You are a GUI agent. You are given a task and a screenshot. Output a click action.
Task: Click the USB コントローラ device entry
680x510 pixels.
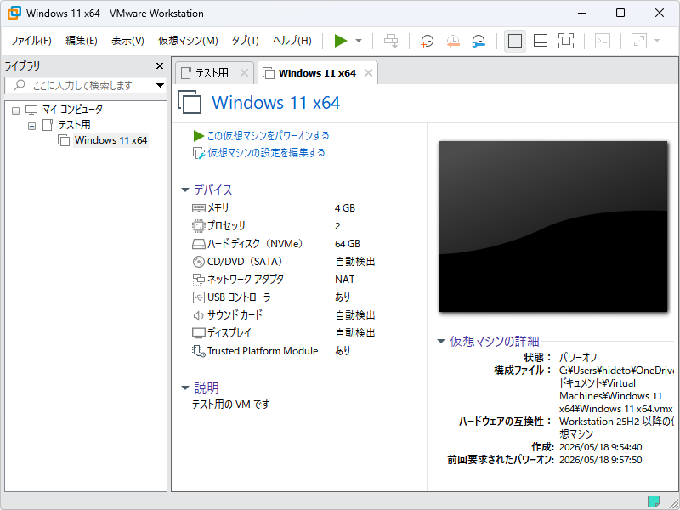point(239,297)
